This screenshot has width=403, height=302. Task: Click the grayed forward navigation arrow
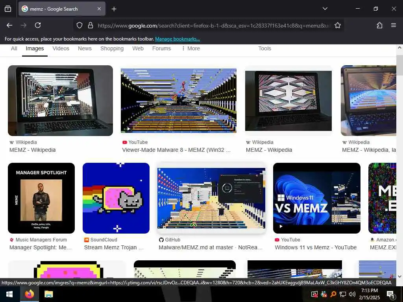pyautogui.click(x=24, y=25)
